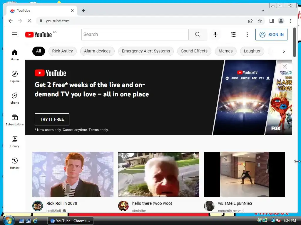Show more category chips with right arrow
Image resolution: width=301 pixels, height=225 pixels.
284,51
